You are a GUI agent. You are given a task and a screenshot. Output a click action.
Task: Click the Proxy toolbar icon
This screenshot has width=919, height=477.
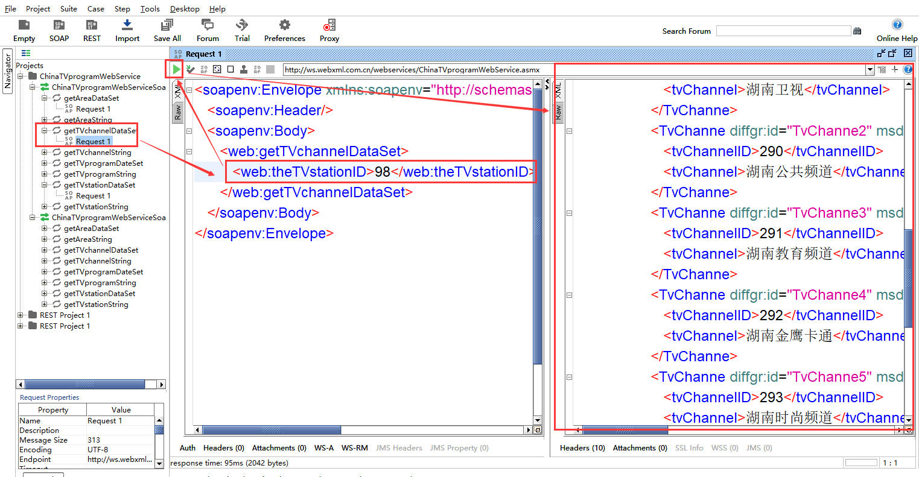(x=329, y=25)
